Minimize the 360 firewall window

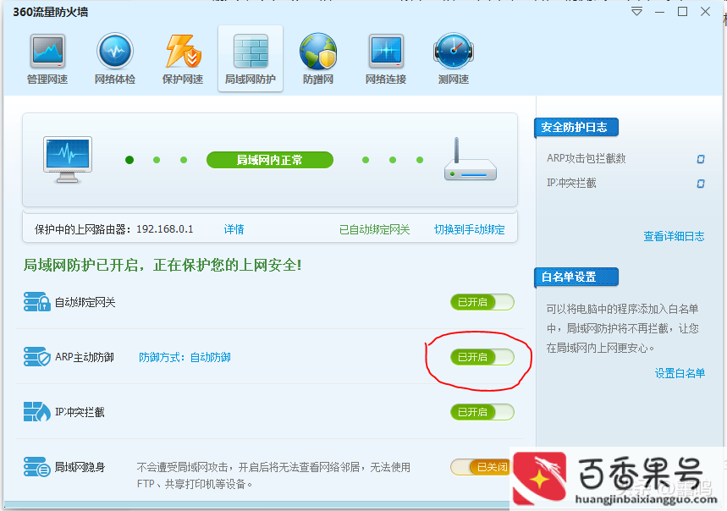coord(660,12)
